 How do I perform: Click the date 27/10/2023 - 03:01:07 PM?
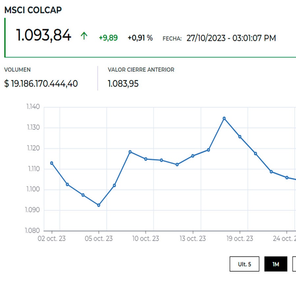click(231, 38)
